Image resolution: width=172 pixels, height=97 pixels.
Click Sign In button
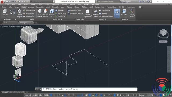(128, 2)
